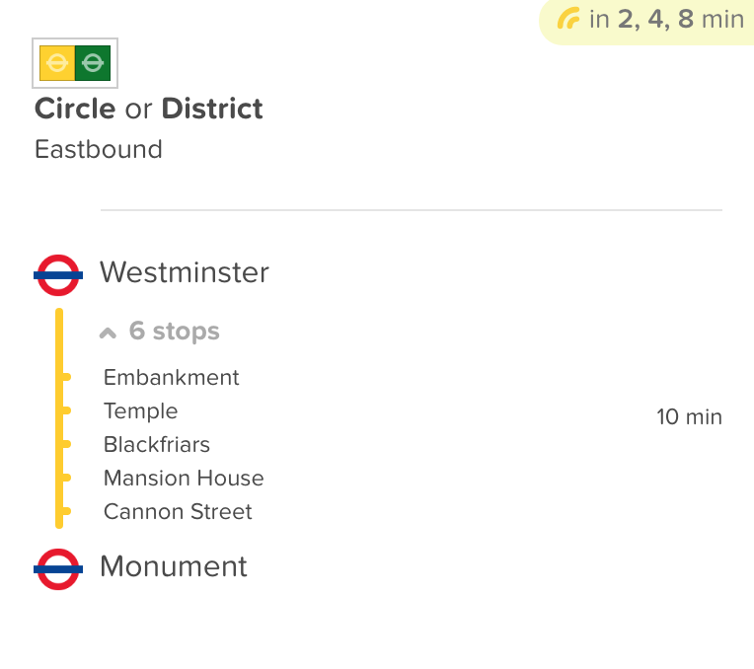The image size is (754, 669).
Task: Click the "Circle or District" line heading
Action: (149, 109)
